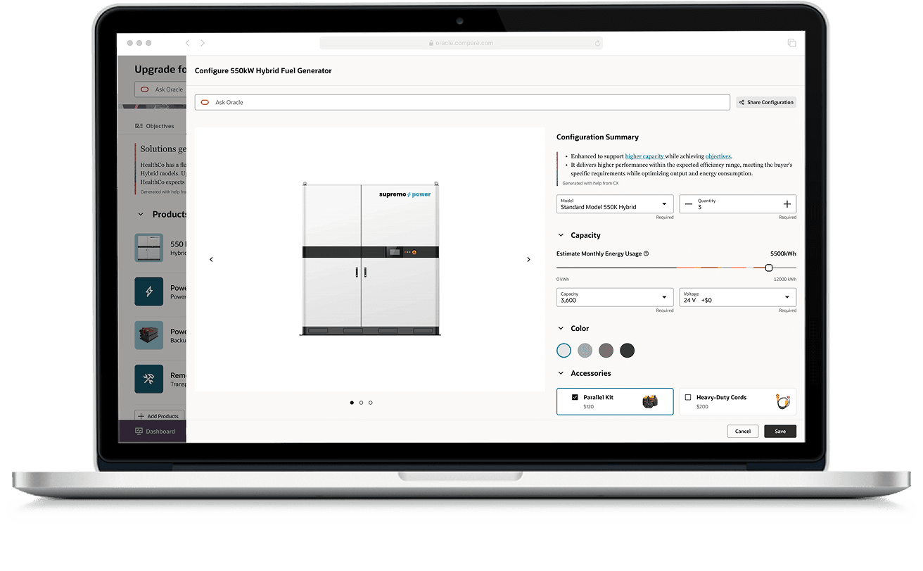
Task: Open the higher capacity link
Action: pos(644,156)
